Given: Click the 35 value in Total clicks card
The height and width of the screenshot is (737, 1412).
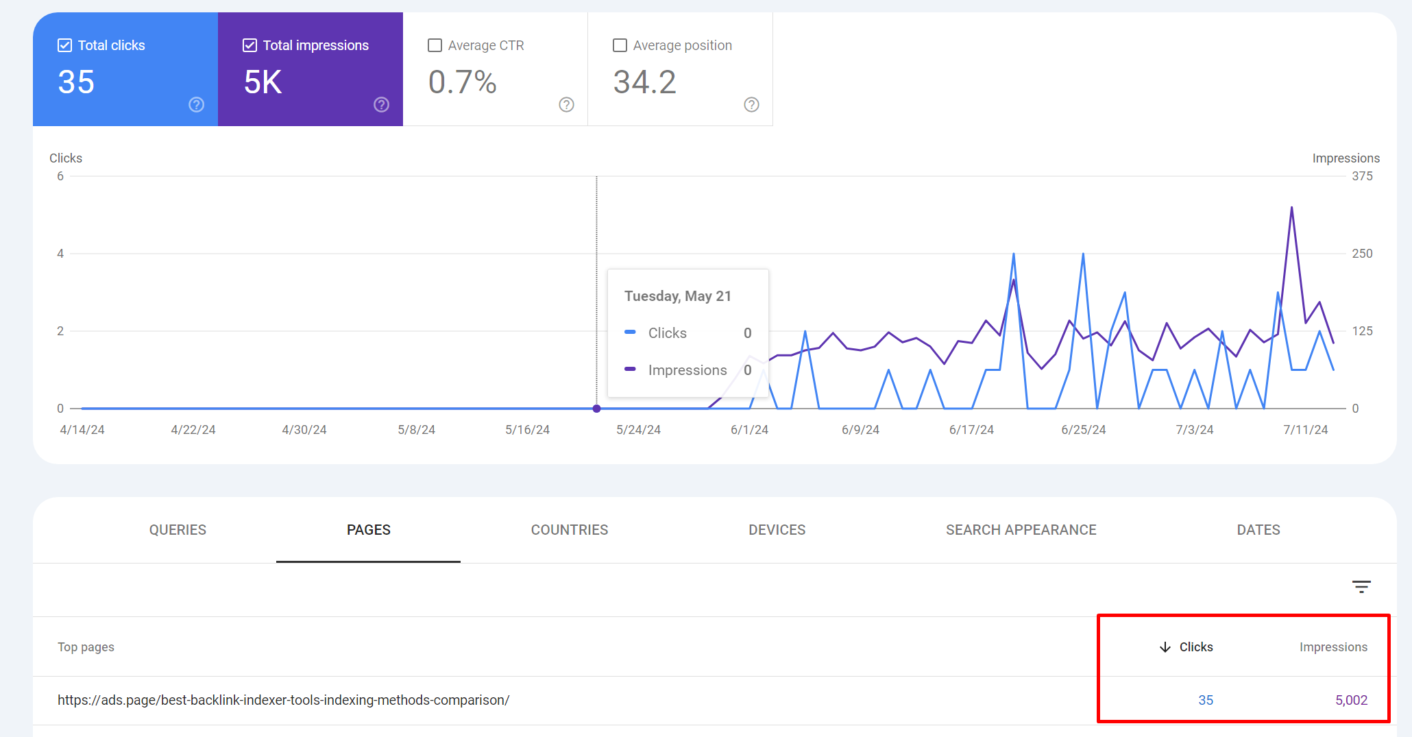Looking at the screenshot, I should [76, 82].
